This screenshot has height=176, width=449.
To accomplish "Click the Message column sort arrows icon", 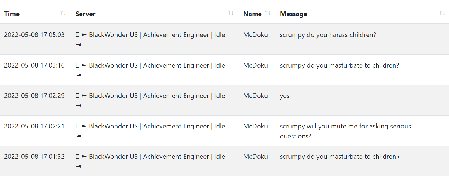I will (442, 13).
